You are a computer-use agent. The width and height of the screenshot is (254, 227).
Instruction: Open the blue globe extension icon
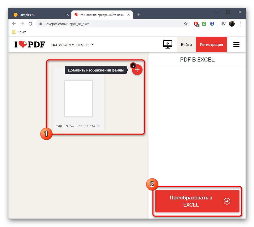point(212,24)
